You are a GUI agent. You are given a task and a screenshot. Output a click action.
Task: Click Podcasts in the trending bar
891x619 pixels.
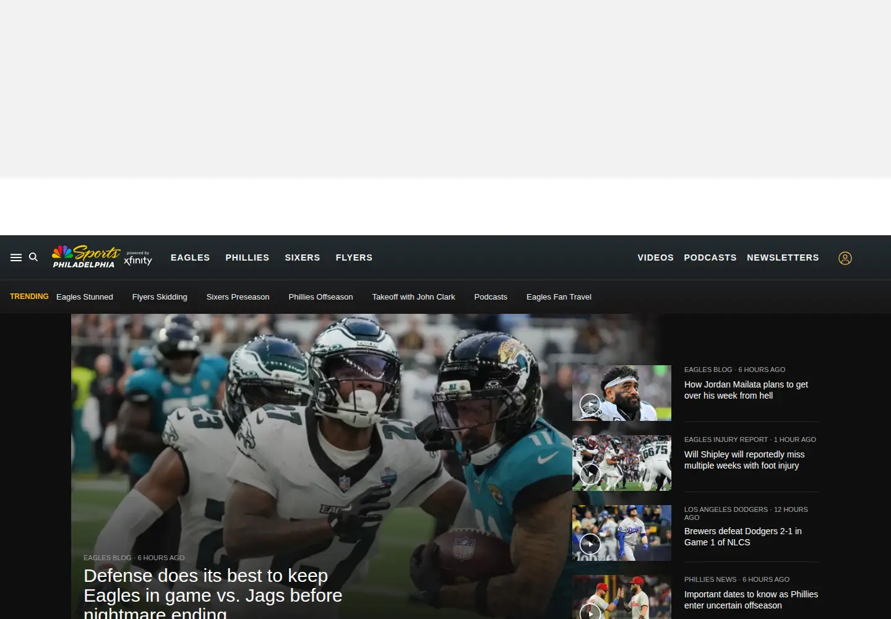point(491,297)
